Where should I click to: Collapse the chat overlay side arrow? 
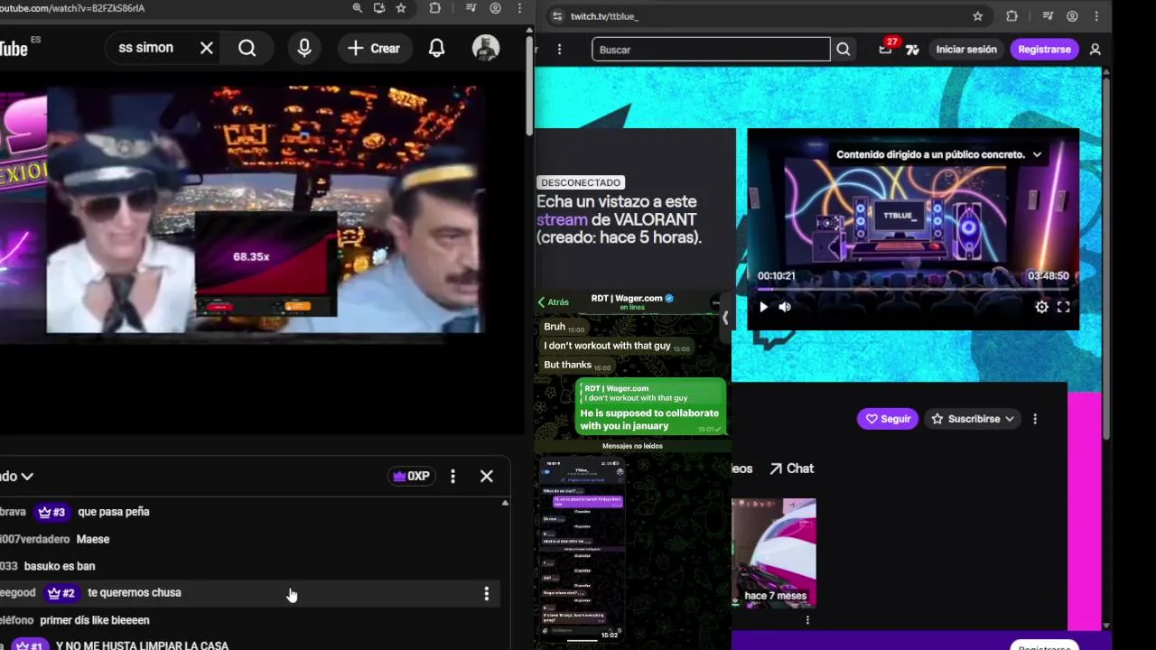tap(724, 318)
